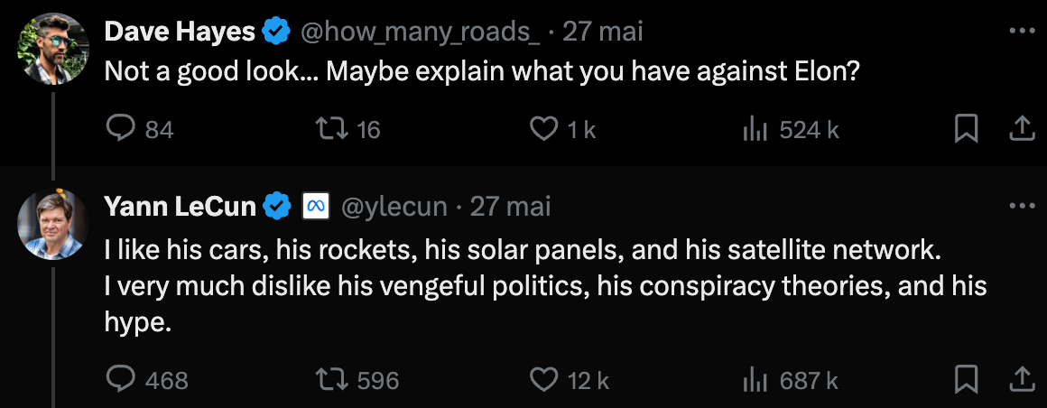Share Dave Hayes's tweet
Viewport: 1047px width, 408px height.
coord(1021,131)
